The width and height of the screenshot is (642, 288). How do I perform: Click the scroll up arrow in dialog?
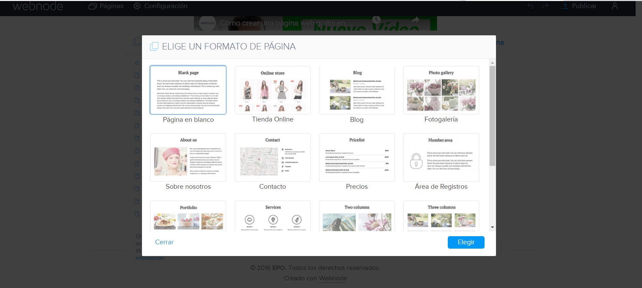click(x=492, y=63)
